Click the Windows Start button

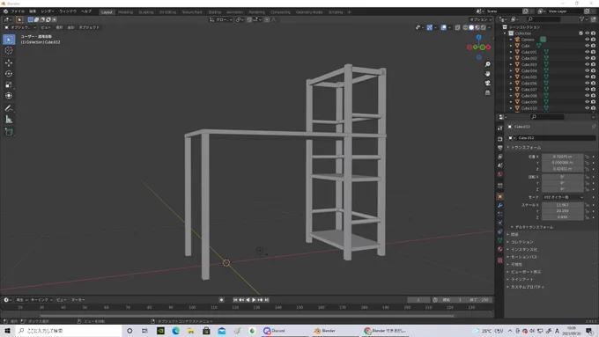pyautogui.click(x=7, y=331)
